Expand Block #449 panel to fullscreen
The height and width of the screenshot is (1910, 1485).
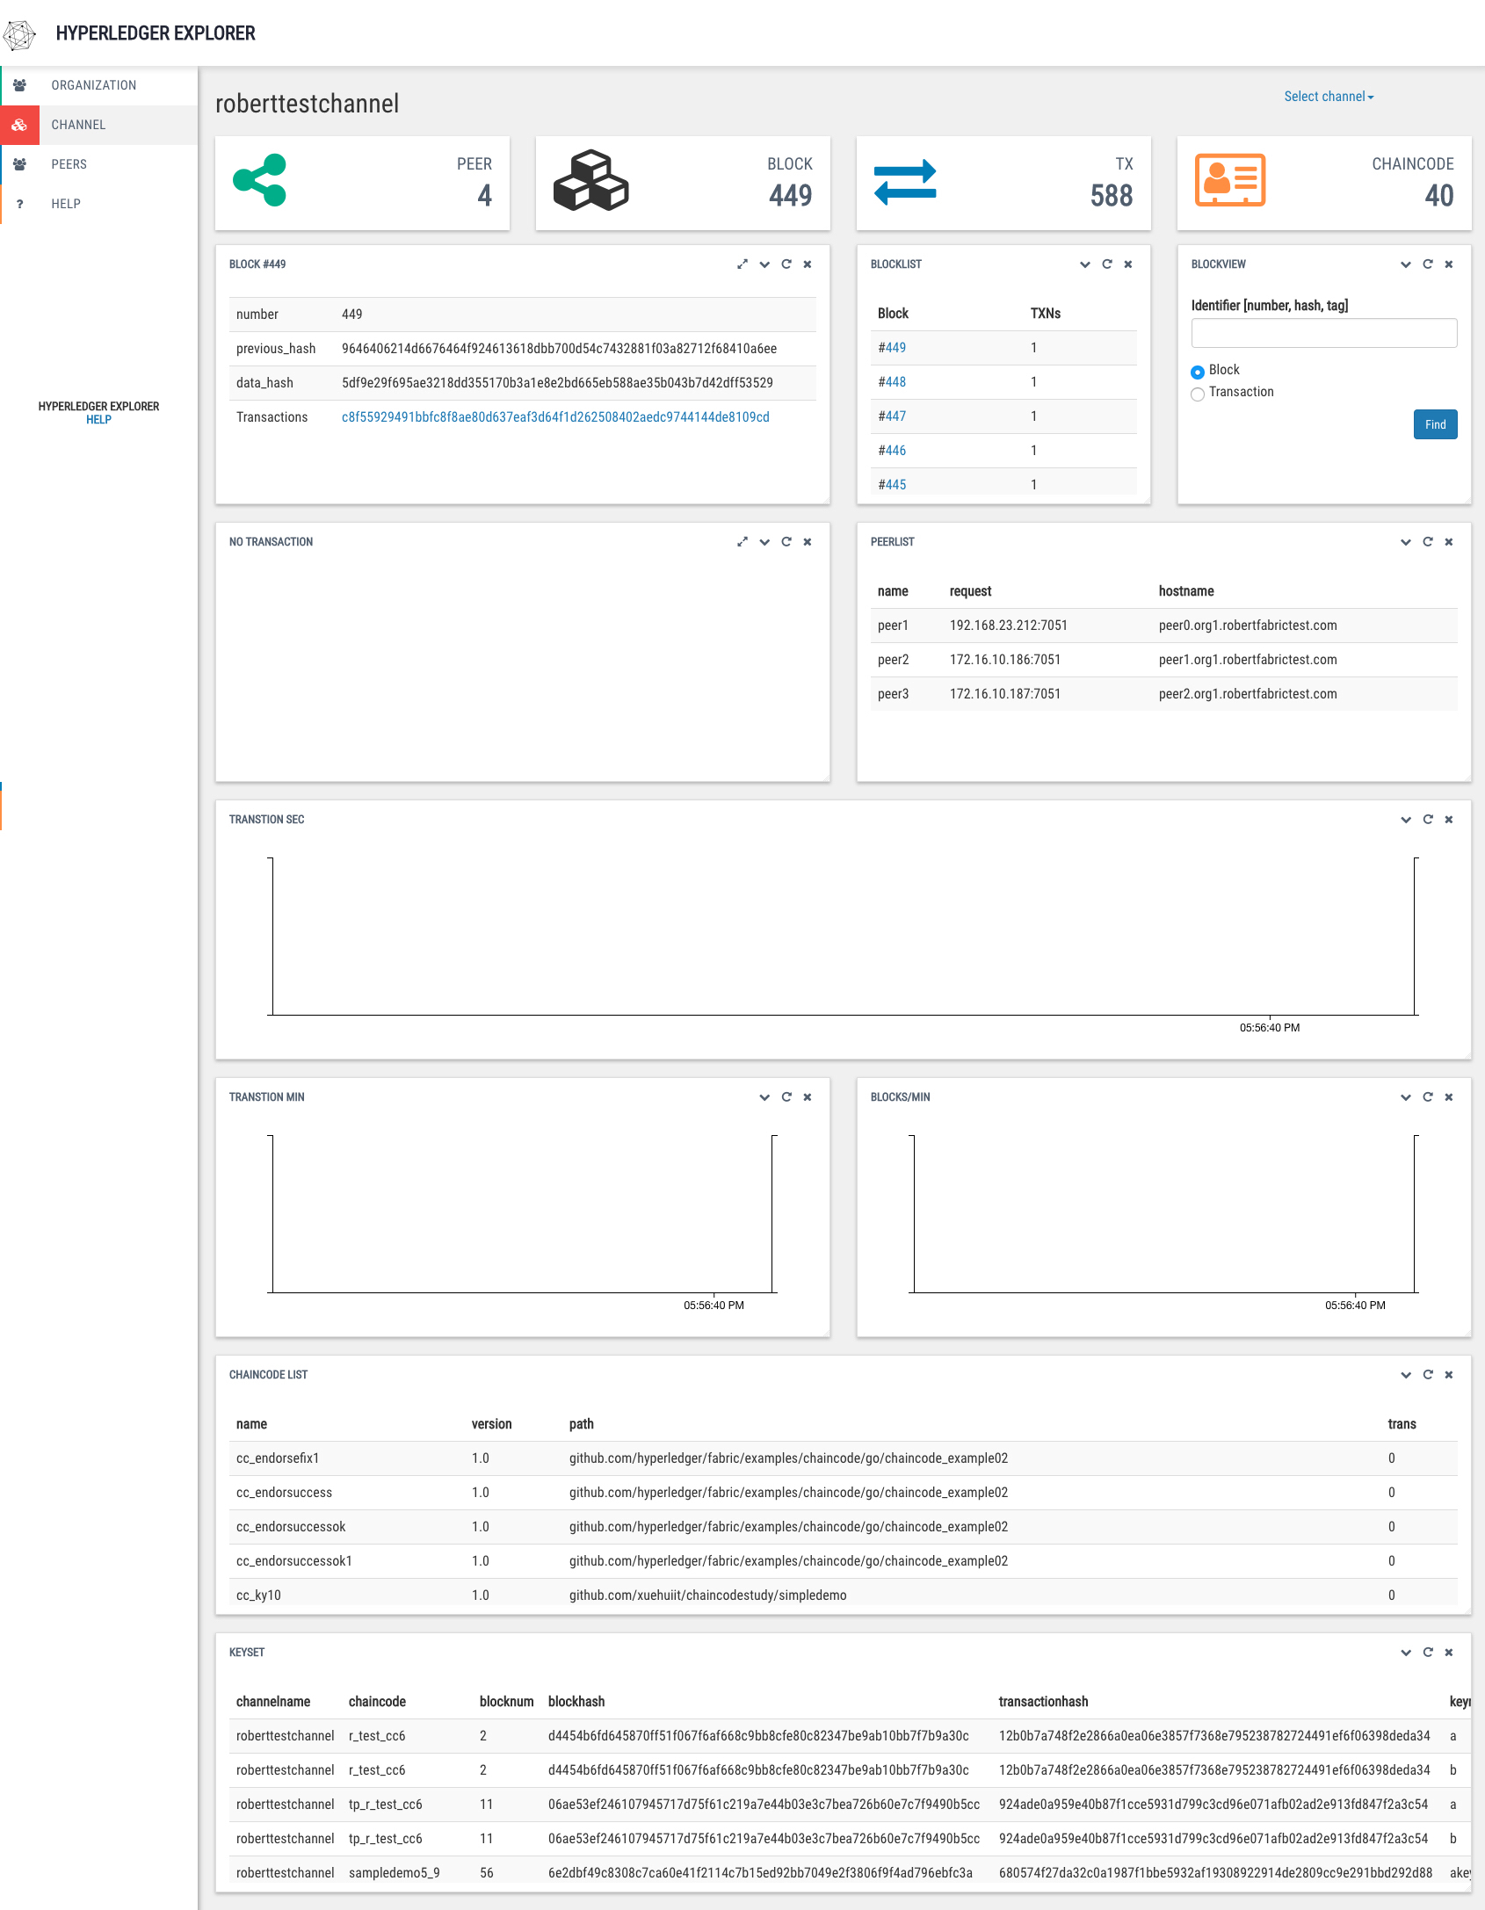click(742, 264)
